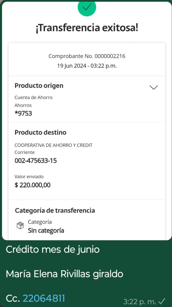Select the Sin categoría value
This screenshot has height=307, width=172.
click(x=46, y=230)
